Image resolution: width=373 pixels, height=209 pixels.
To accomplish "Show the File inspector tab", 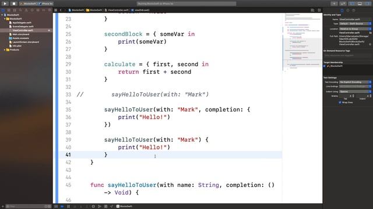I will (x=342, y=10).
